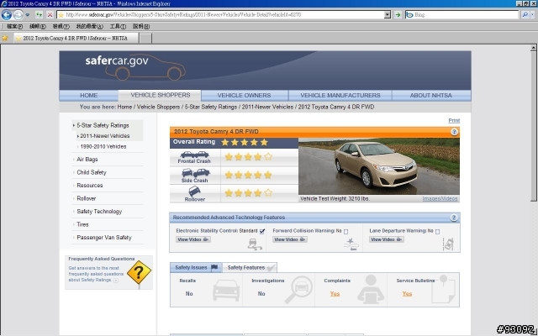Open help icon on Recommended Technology header
Screen dimensions: 538x336
454,218
